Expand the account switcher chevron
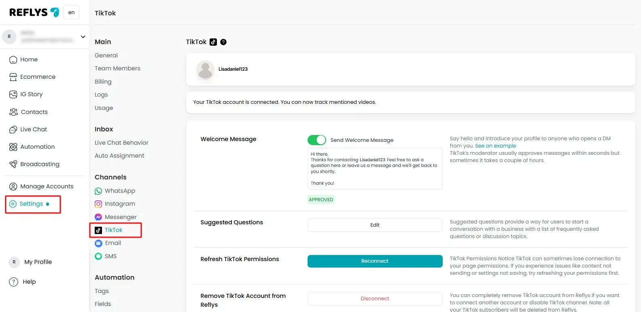The height and width of the screenshot is (312, 641). point(83,37)
